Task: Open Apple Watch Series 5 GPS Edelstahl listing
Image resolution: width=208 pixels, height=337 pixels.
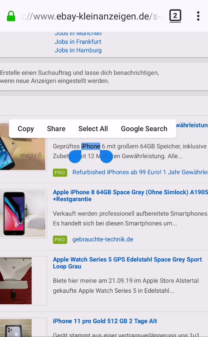Action: pos(127,263)
